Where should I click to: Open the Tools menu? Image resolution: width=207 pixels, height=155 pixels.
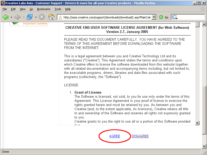click(x=58, y=9)
